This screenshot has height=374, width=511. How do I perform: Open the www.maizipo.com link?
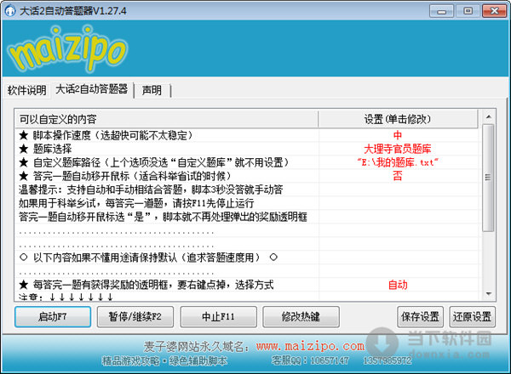310,346
